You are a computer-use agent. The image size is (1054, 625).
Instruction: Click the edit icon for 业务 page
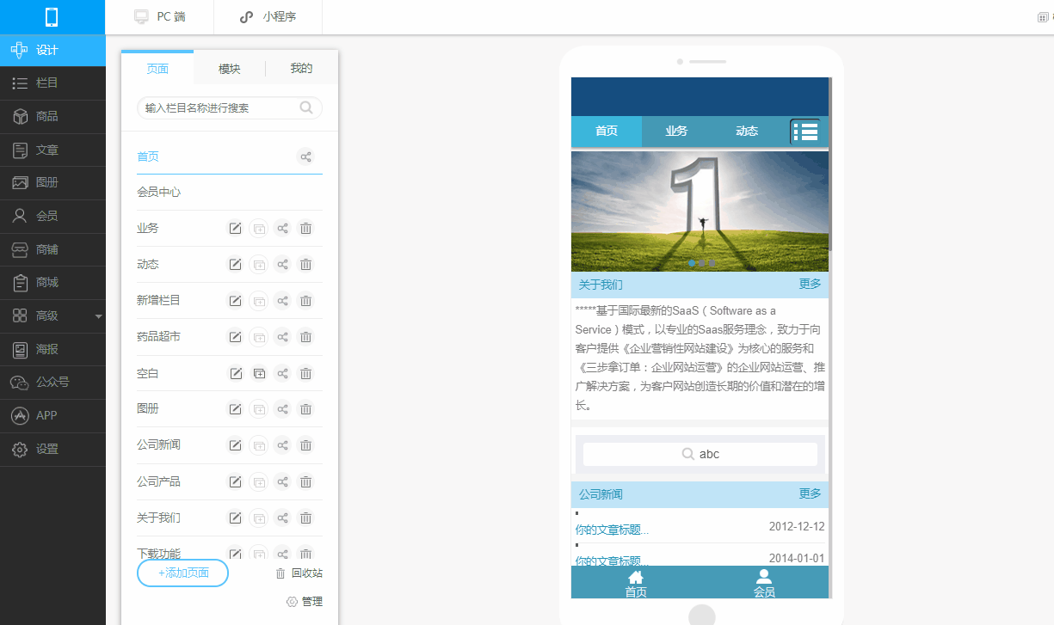tap(234, 229)
